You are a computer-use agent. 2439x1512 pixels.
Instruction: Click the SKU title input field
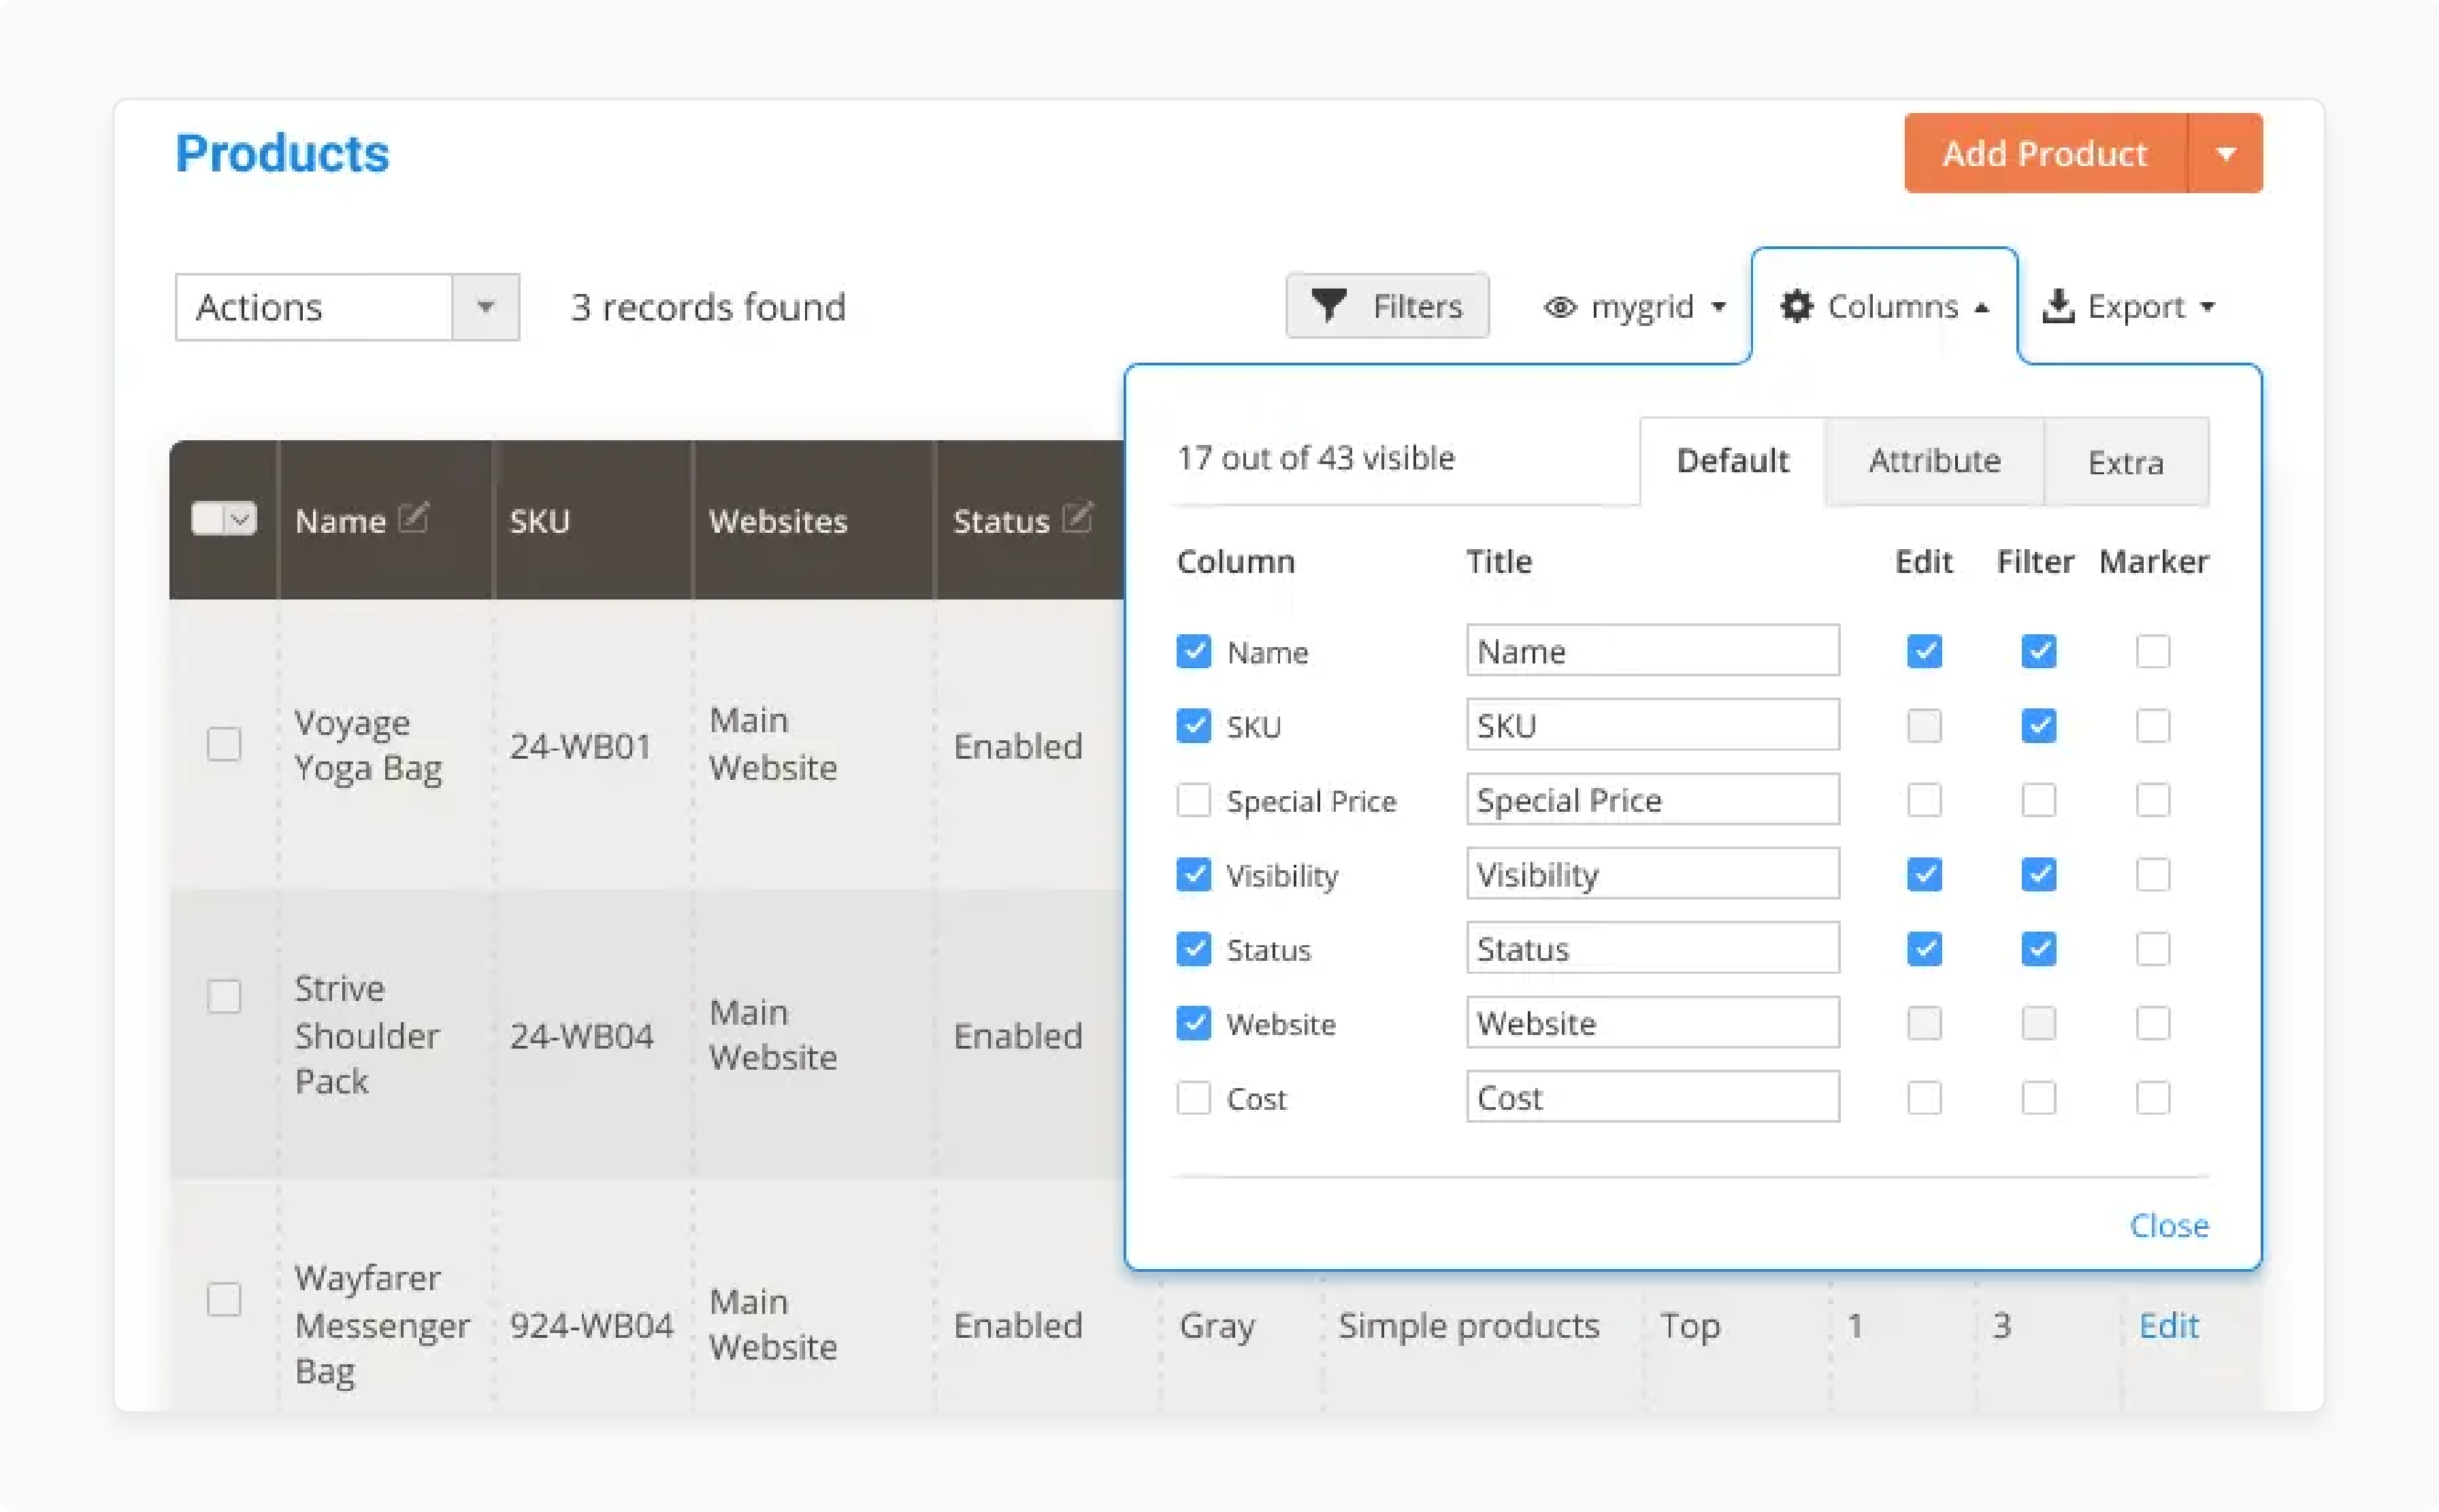point(1652,725)
